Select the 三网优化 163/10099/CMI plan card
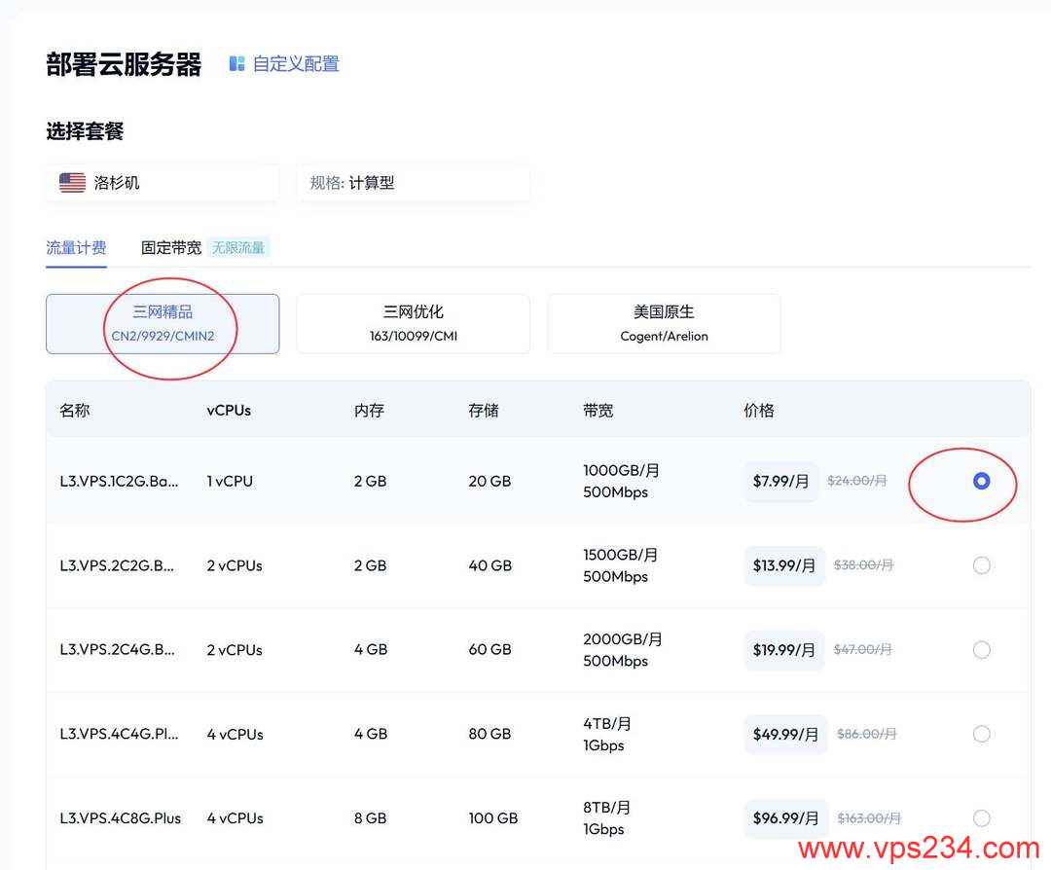The height and width of the screenshot is (870, 1051). (x=413, y=323)
